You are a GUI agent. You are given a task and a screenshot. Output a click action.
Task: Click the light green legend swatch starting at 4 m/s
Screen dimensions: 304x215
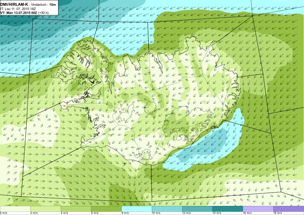pos(76,209)
